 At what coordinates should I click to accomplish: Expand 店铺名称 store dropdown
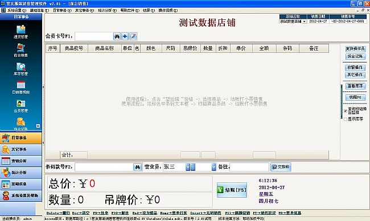pyautogui.click(x=304, y=22)
